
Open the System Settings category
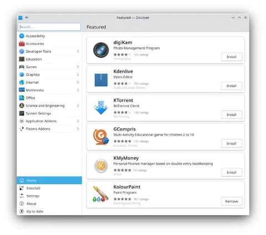(x=49, y=113)
